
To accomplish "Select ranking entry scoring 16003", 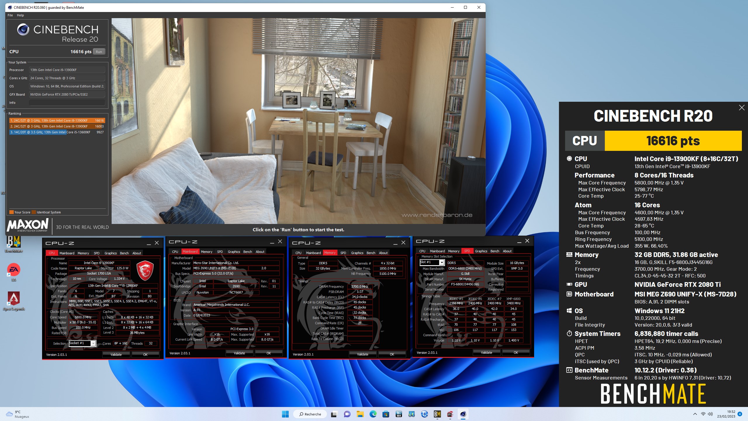I will click(x=57, y=126).
